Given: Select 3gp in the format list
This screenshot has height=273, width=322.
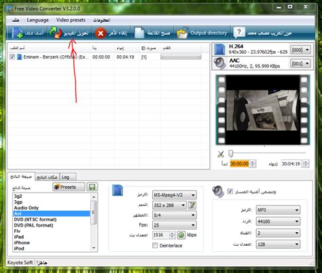Looking at the screenshot, I should pos(52,202).
